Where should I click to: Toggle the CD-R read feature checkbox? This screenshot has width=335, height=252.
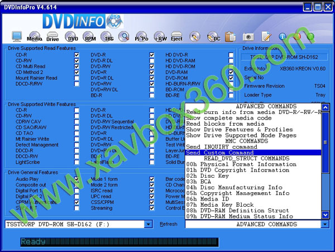(76, 55)
